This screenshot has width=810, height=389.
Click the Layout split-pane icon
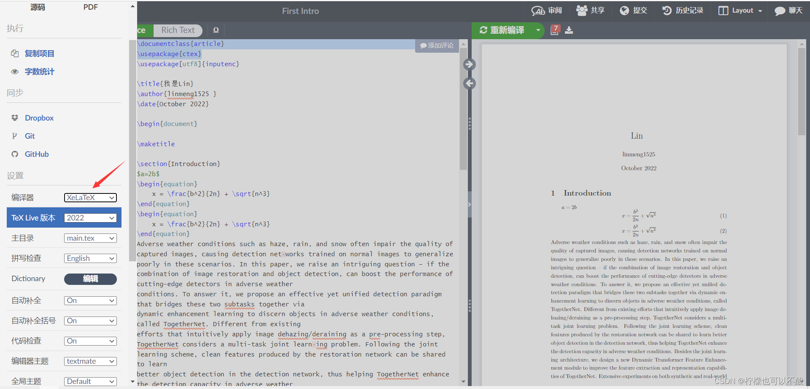(723, 11)
